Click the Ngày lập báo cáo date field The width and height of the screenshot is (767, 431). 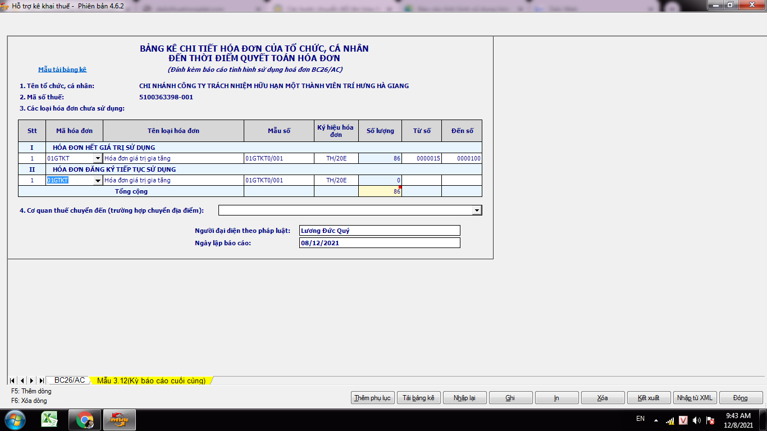tap(380, 243)
